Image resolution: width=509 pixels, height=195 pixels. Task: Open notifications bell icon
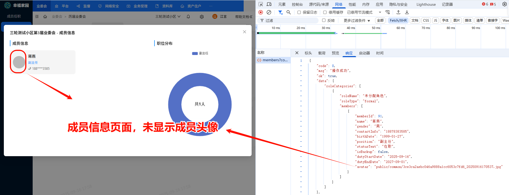coord(188,16)
